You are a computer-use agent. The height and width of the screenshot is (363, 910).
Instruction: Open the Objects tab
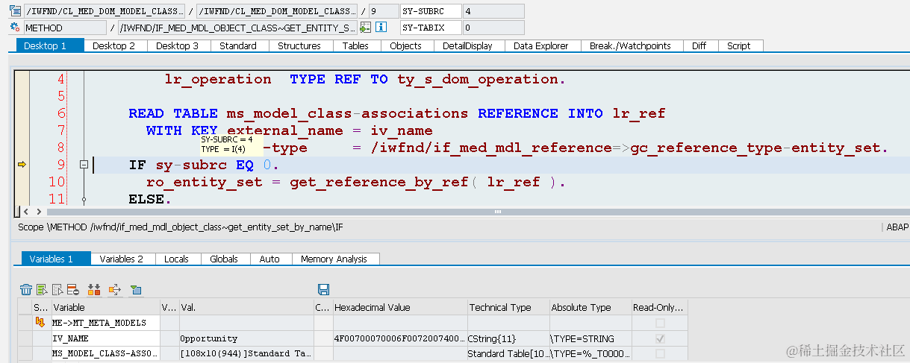tap(406, 45)
